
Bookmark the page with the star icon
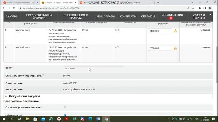pyautogui.click(x=193, y=8)
